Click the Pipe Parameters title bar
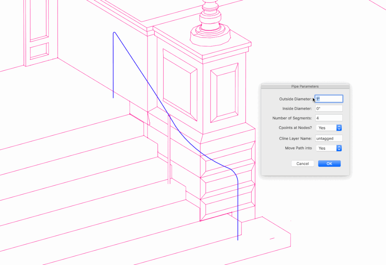 [305, 86]
